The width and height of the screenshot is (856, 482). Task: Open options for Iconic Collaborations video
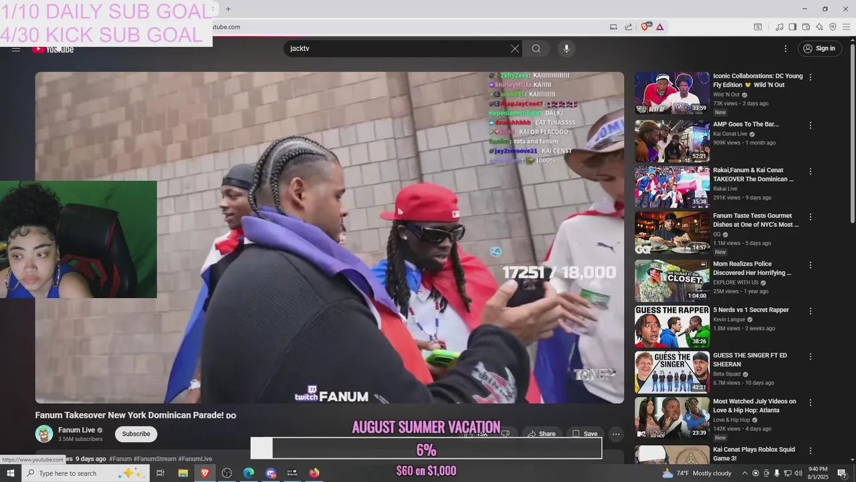[811, 78]
